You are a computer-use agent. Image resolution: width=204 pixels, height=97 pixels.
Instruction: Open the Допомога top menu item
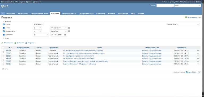tap(37, 2)
